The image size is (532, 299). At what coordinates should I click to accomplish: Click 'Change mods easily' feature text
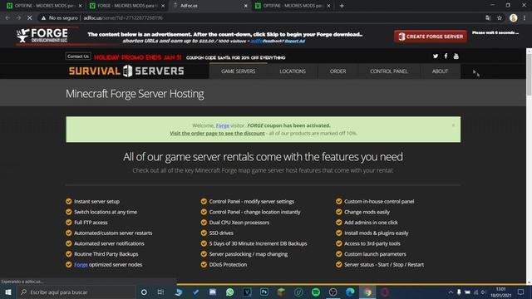point(367,212)
